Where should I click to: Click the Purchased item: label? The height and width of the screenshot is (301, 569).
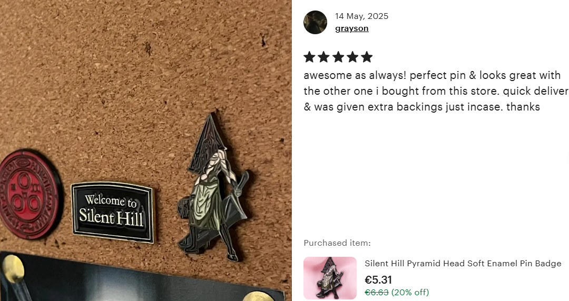pos(337,243)
